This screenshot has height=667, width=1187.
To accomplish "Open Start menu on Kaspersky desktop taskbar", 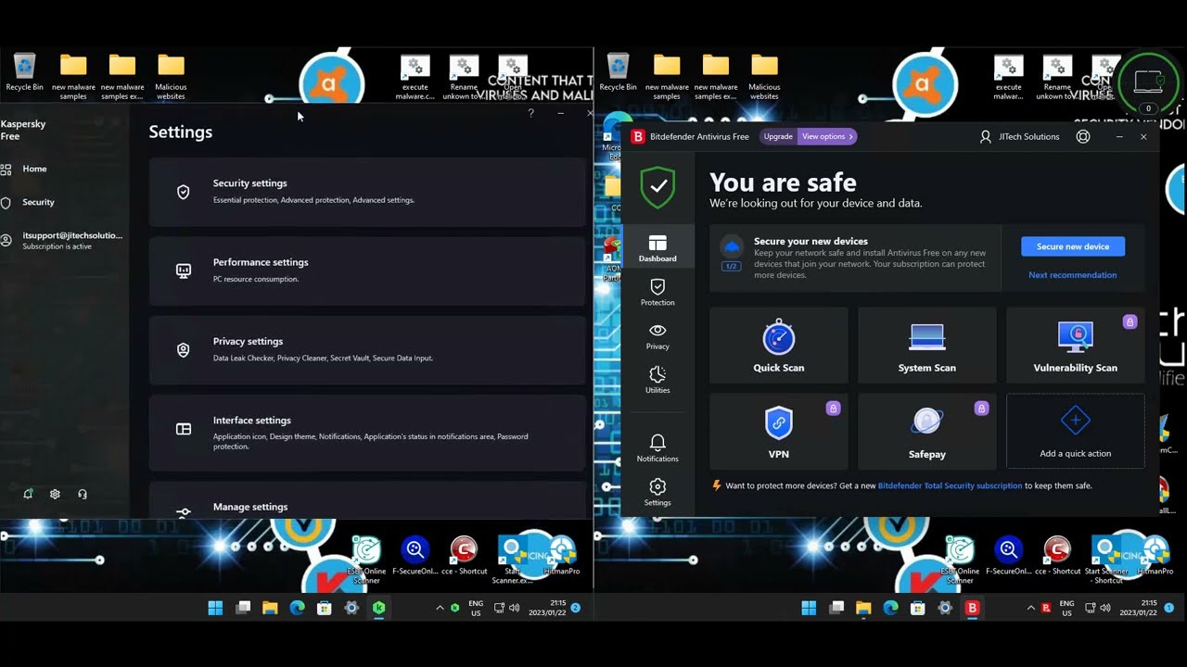I will (x=215, y=608).
